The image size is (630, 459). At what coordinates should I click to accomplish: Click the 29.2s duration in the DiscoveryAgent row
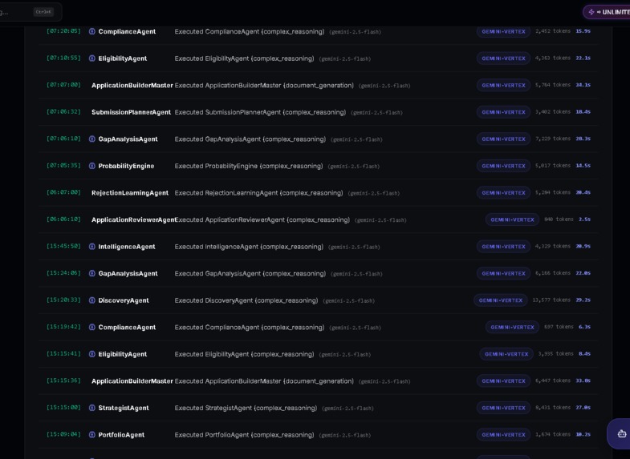[x=583, y=300]
